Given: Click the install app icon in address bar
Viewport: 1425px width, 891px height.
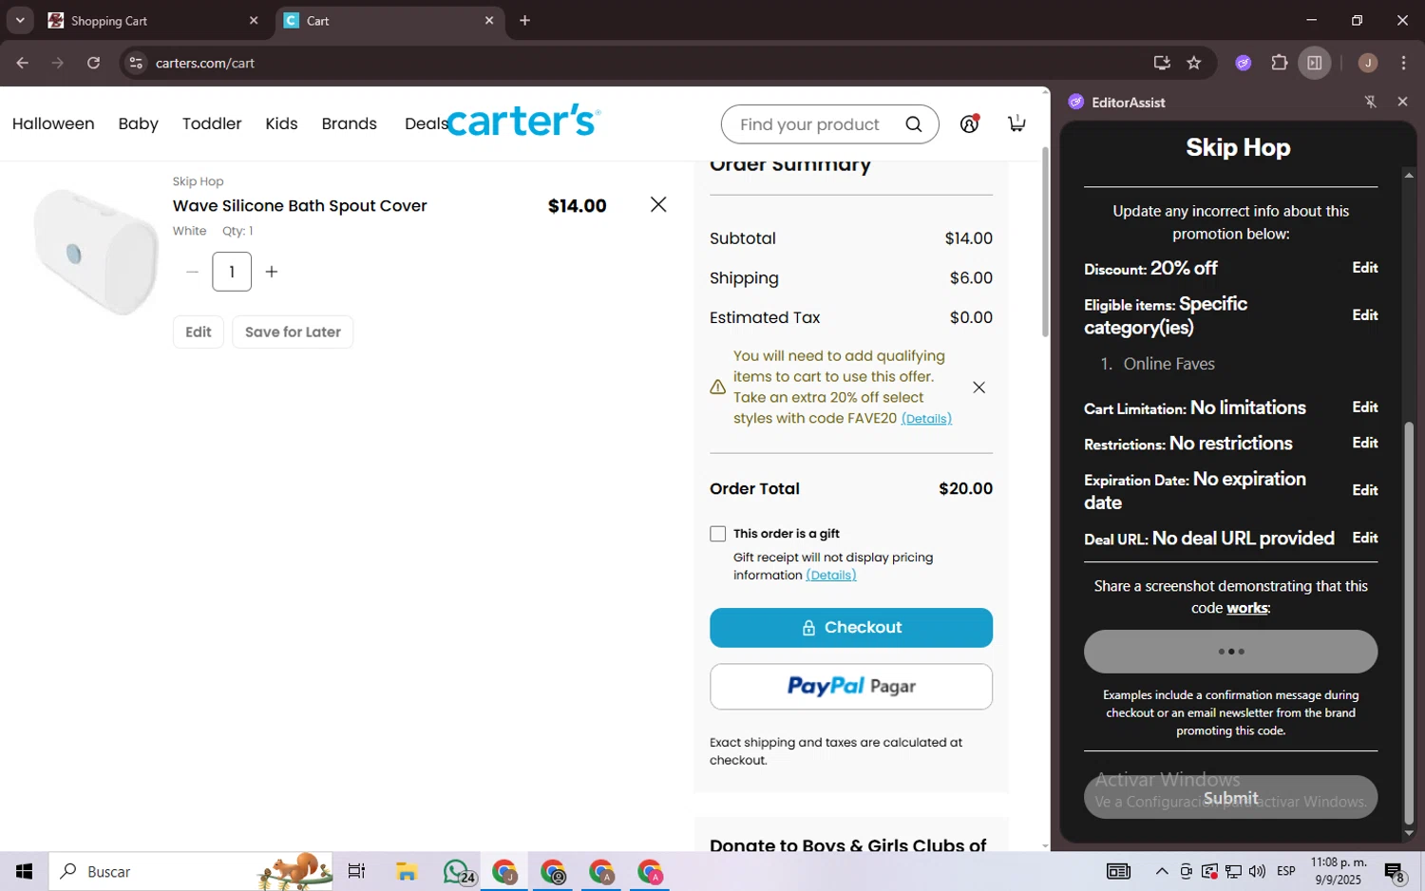Looking at the screenshot, I should [x=1161, y=63].
